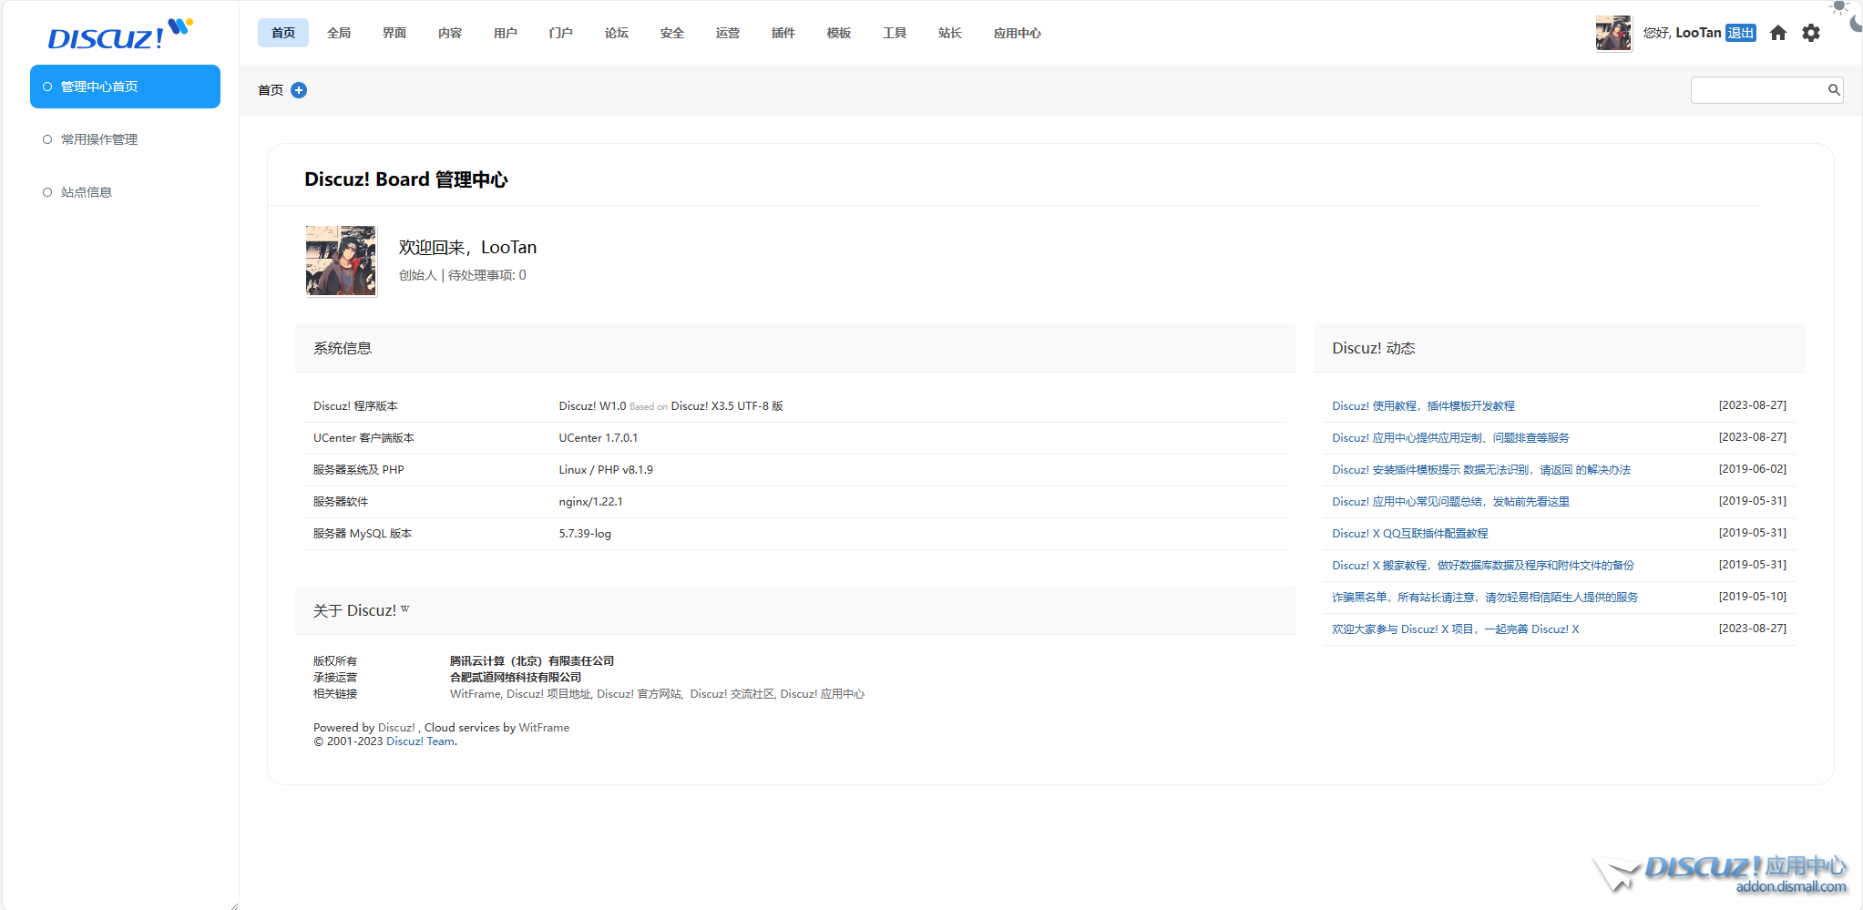Open the 全局 top menu
The width and height of the screenshot is (1863, 910).
pyautogui.click(x=339, y=33)
